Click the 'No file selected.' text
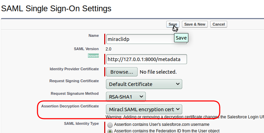 (x=158, y=72)
